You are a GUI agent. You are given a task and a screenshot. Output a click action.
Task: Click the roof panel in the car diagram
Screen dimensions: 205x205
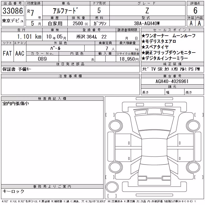point(154,147)
